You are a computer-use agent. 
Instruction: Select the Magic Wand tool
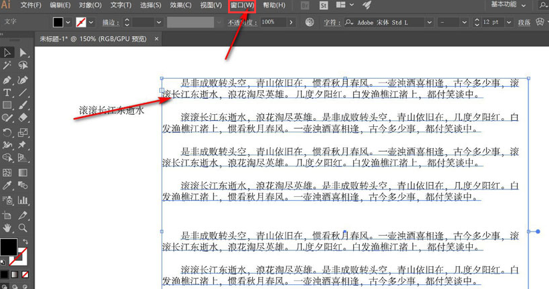coord(7,65)
